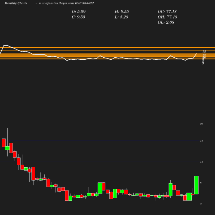Image resolution: width=215 pixels, height=215 pixels.
Task: Select the low value "L: 5.28"
Action: (121, 17)
